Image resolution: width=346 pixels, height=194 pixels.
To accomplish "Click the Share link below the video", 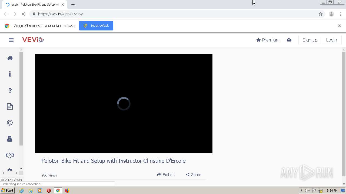I will [x=194, y=175].
